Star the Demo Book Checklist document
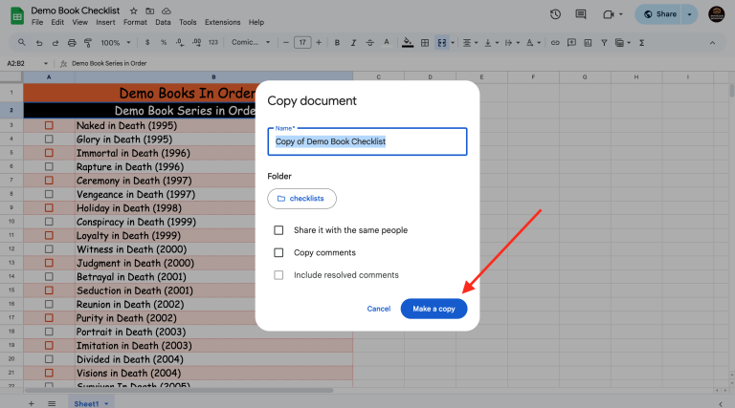Screen dimensions: 735x408 pos(133,10)
